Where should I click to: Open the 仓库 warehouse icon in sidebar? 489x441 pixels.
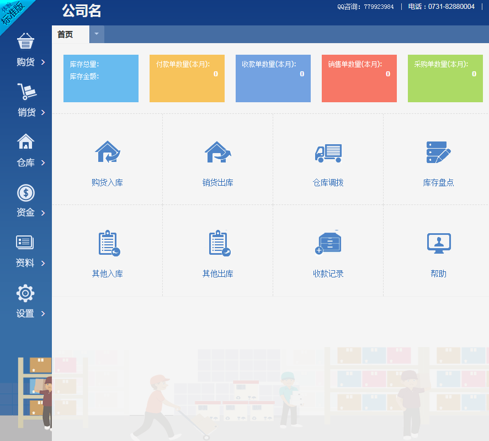pyautogui.click(x=25, y=141)
